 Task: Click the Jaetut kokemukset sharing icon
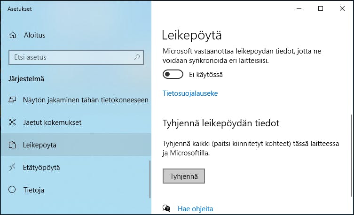[12, 122]
